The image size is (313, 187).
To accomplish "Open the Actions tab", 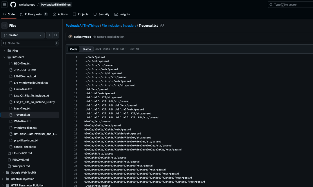I will pyautogui.click(x=60, y=14).
